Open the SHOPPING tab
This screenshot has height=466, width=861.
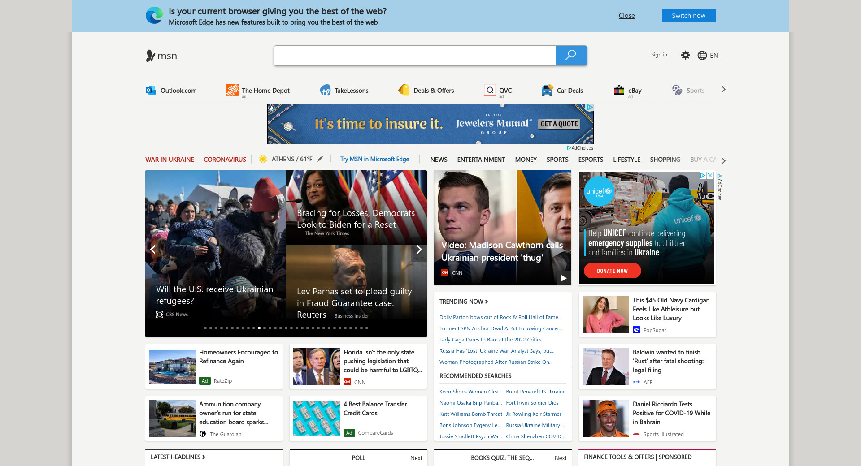pos(665,160)
